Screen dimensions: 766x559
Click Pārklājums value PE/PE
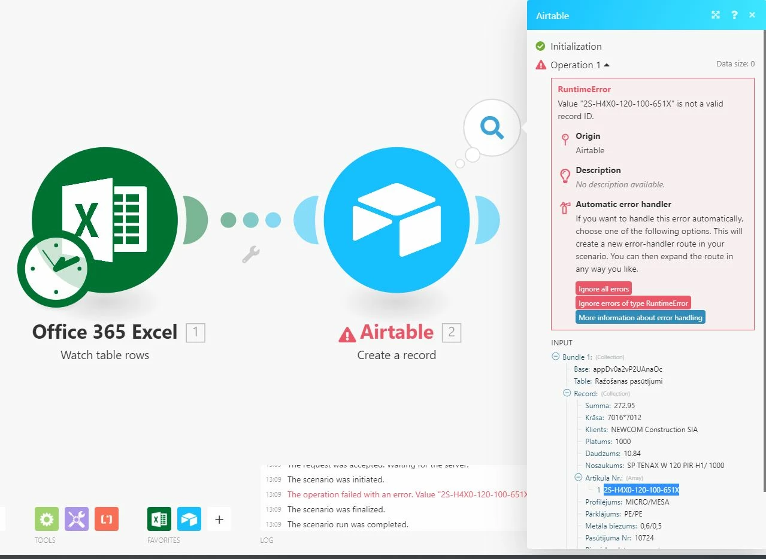[634, 514]
